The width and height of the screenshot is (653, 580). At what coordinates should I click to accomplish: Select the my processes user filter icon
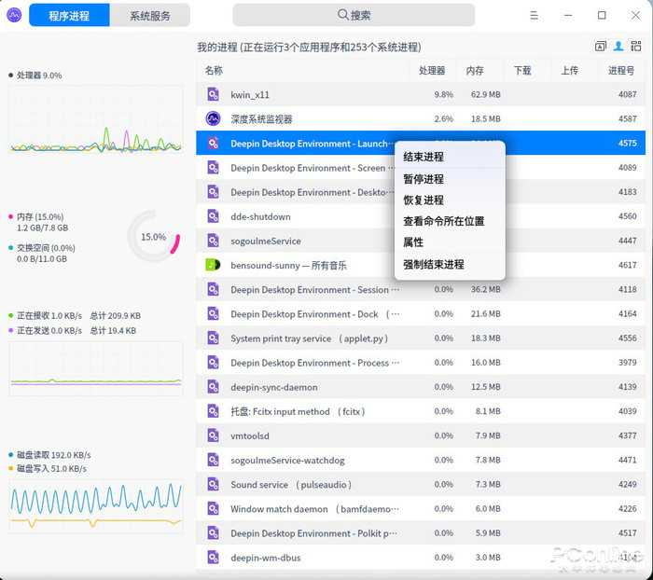[x=618, y=47]
